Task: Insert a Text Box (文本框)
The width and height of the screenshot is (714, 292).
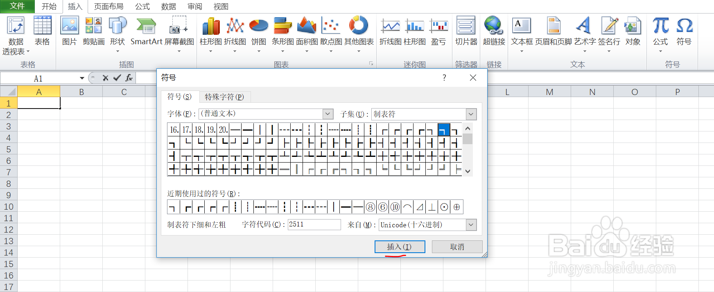Action: coord(522,35)
